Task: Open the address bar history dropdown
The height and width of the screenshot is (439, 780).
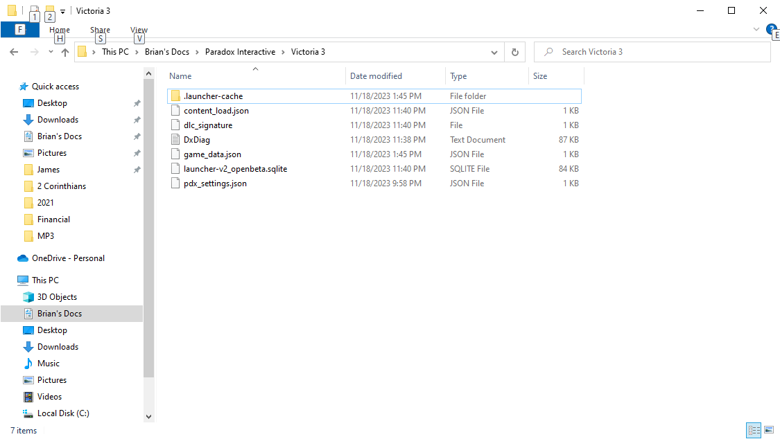Action: 494,52
